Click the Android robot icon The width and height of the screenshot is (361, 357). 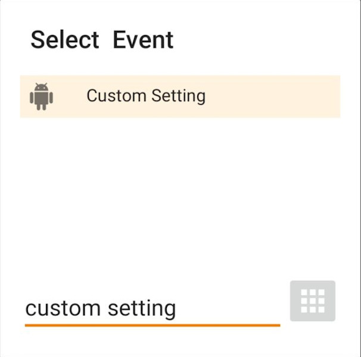pyautogui.click(x=41, y=96)
